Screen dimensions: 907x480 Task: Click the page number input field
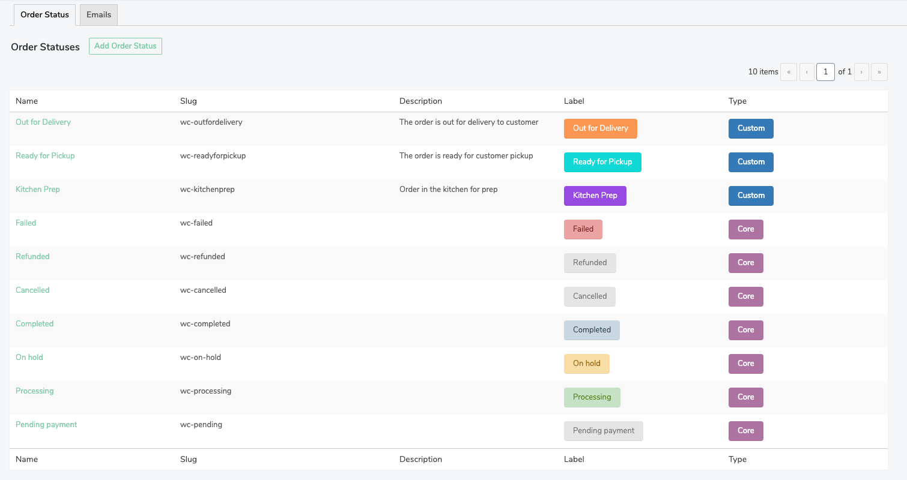pyautogui.click(x=825, y=71)
